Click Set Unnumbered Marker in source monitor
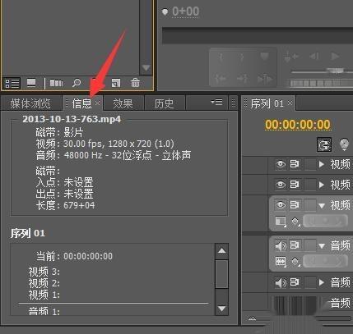This screenshot has width=353, height=334. point(264,57)
